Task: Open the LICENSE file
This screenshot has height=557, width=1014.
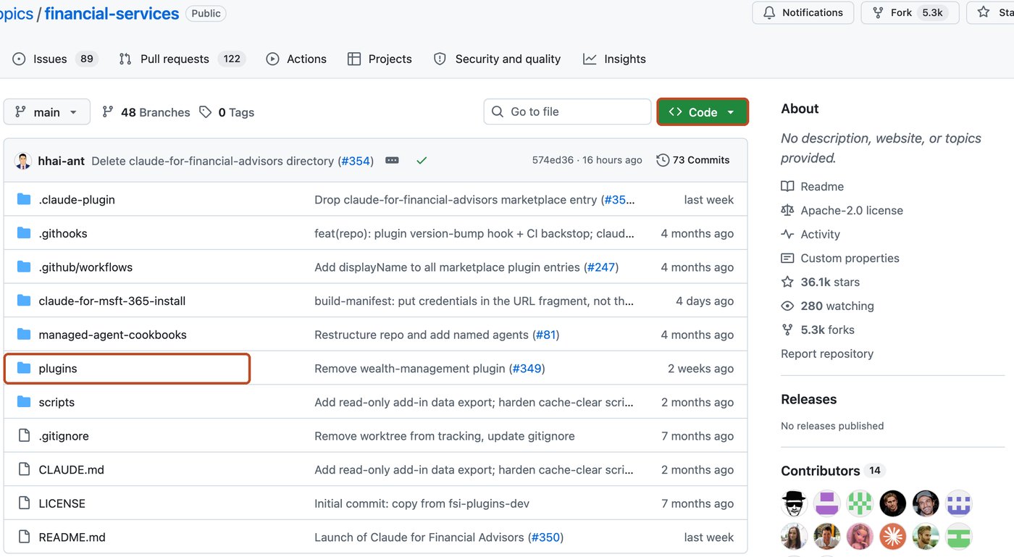Action: [x=62, y=503]
